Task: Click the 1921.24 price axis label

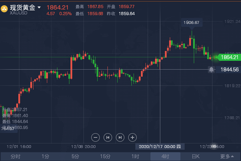Action: click(x=233, y=21)
